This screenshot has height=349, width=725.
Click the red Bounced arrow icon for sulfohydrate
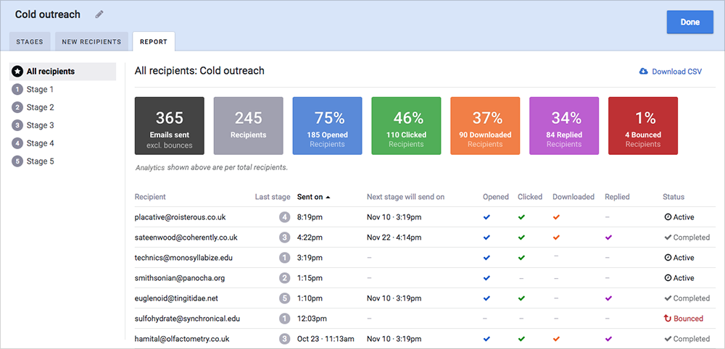coord(668,319)
